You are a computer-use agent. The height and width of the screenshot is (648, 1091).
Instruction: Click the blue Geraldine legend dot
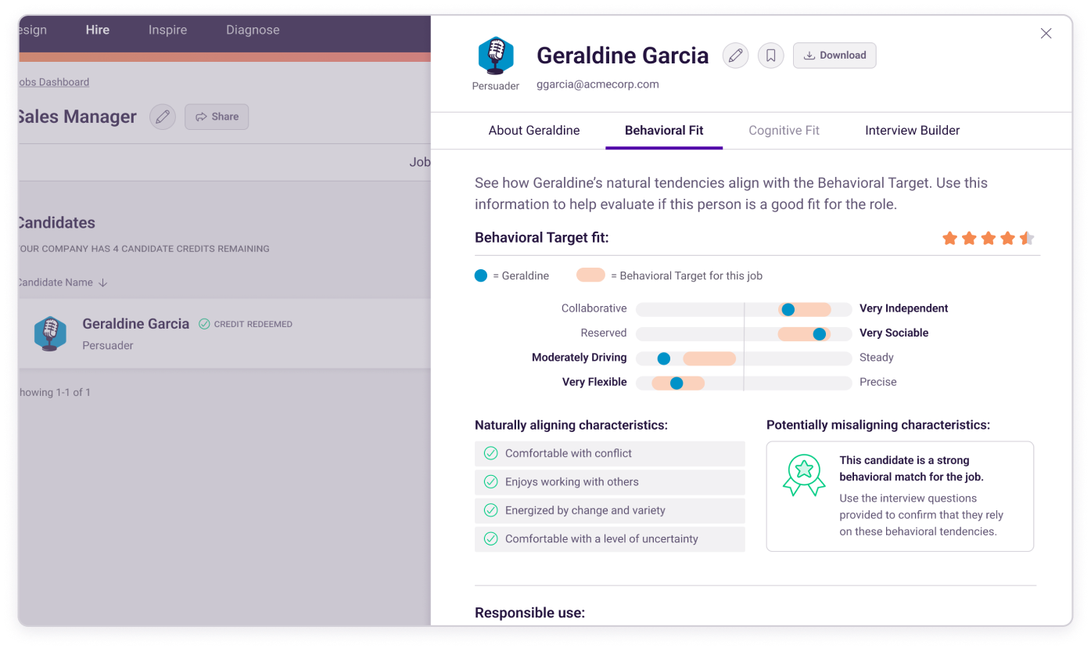(x=481, y=275)
